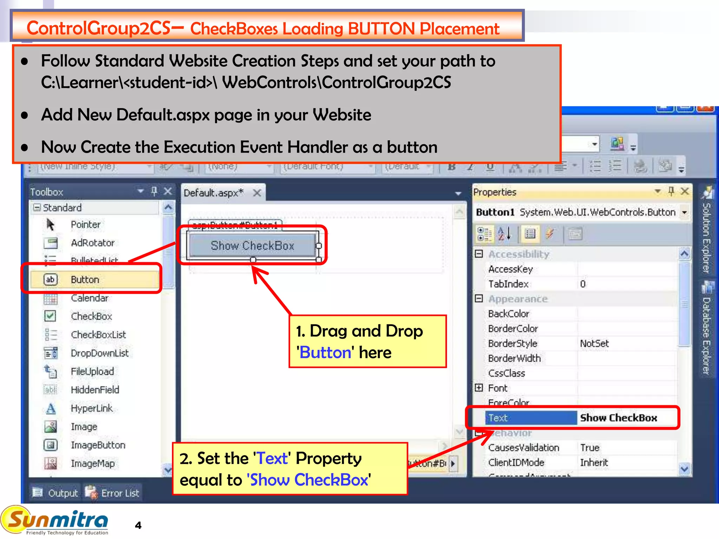
Task: Pick the HyperLink control from Toolbox
Action: (x=92, y=408)
